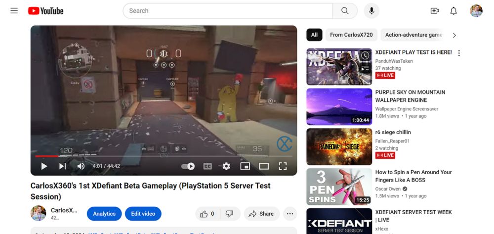Open title PURPLE SKY ON MOUNTAIN WALLPAPER ENGINE
The height and width of the screenshot is (234, 494).
click(410, 96)
